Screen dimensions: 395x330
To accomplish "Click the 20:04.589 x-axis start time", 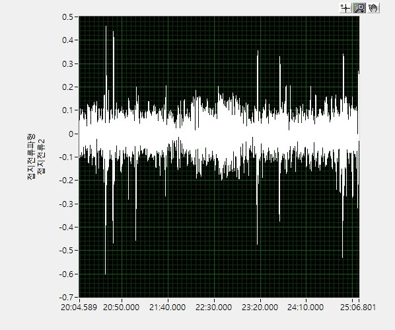I will click(79, 308).
